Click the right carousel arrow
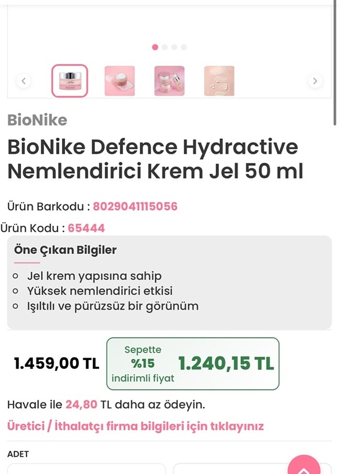The width and height of the screenshot is (339, 474). point(315,81)
